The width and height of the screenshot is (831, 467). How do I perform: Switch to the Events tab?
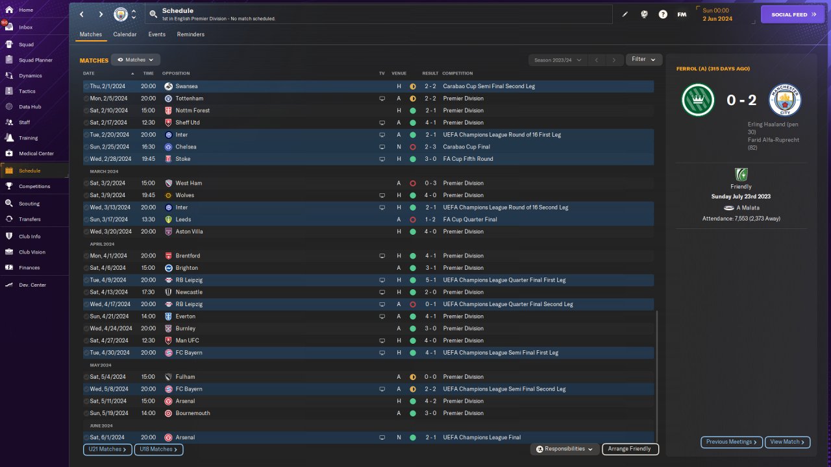156,34
